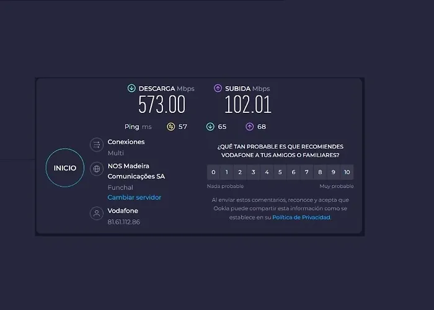Click the download arrow icon beside DESCARGA
This screenshot has width=434, height=310.
pyautogui.click(x=131, y=89)
